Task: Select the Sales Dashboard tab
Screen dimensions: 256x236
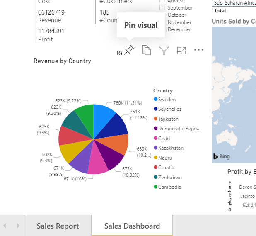Action: tap(132, 226)
